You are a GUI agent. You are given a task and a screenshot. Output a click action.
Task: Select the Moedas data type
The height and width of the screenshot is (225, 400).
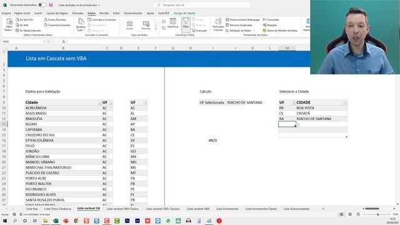pyautogui.click(x=146, y=25)
